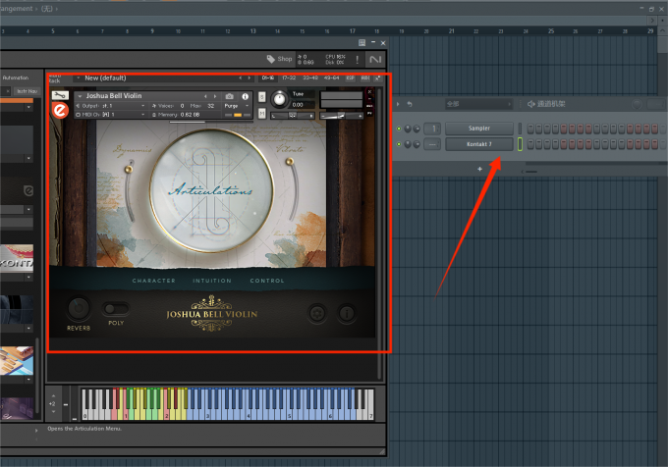This screenshot has width=668, height=467.
Task: Click the round info button near gear
Action: pyautogui.click(x=346, y=315)
